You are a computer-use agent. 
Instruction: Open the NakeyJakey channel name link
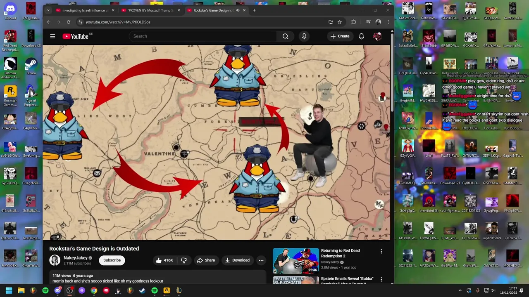pyautogui.click(x=75, y=258)
